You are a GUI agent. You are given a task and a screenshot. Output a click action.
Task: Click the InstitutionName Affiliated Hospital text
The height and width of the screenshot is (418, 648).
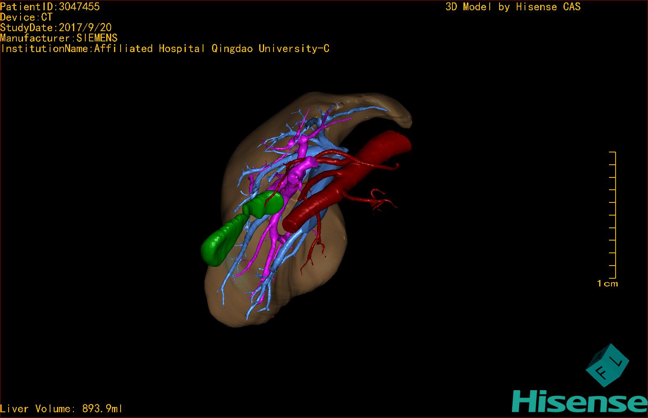tap(165, 49)
